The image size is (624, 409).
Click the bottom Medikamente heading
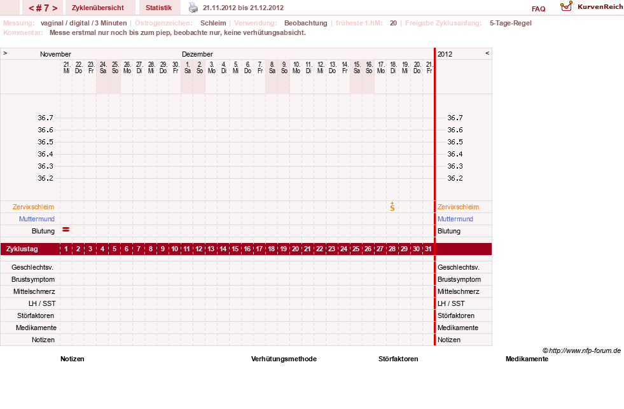527,359
